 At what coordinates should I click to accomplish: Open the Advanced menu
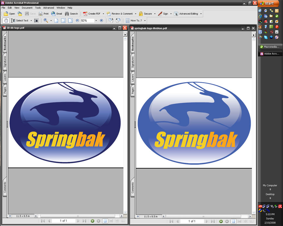[x=48, y=8]
